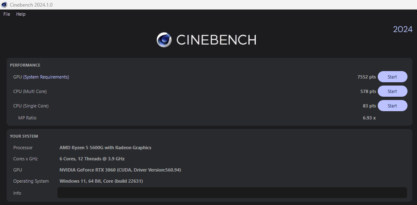Image resolution: width=417 pixels, height=205 pixels.
Task: Click the PERFORMANCE section heading
Action: [x=25, y=65]
